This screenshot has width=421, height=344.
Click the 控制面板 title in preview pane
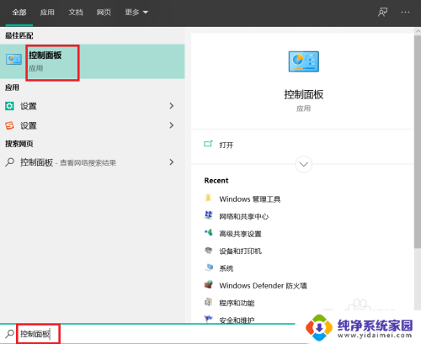(x=304, y=94)
